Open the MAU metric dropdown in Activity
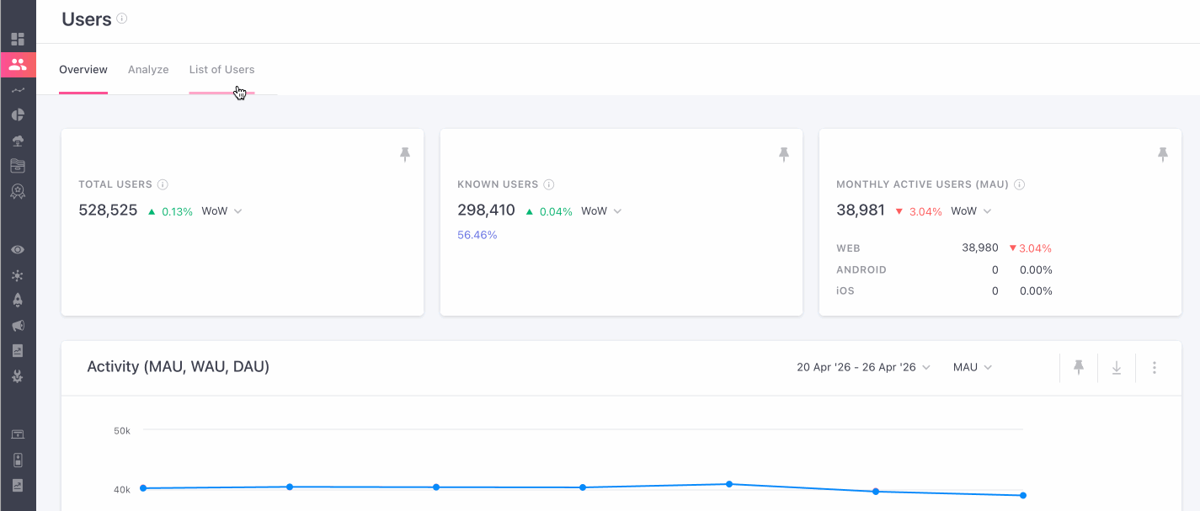Screen dimensions: 1200x511 click(x=973, y=367)
